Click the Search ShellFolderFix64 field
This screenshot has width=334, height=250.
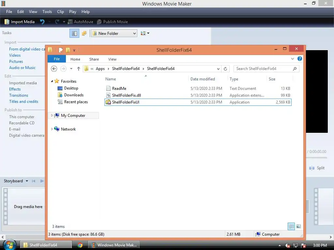tap(266, 69)
